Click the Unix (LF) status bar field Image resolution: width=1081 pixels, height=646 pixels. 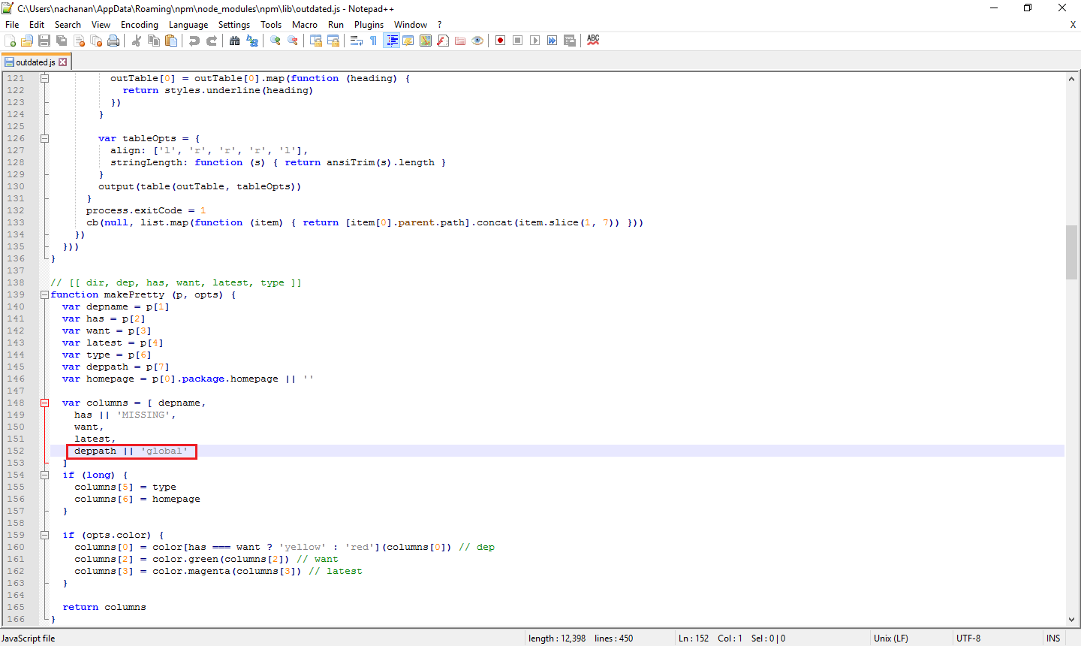890,638
